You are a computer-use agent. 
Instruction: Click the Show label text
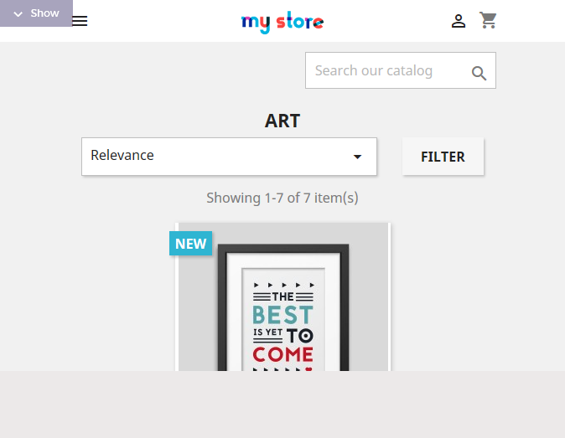tap(44, 13)
